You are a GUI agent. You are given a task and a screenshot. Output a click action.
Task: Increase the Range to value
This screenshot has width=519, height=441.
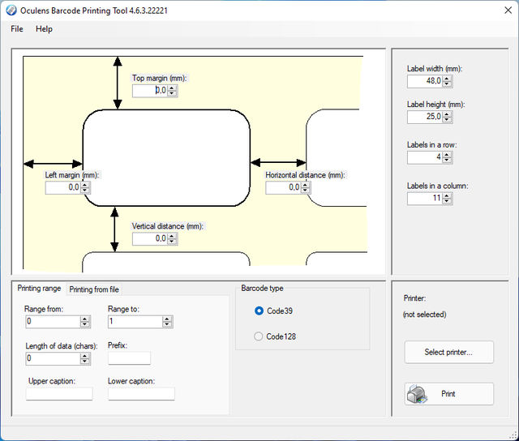[x=167, y=319]
